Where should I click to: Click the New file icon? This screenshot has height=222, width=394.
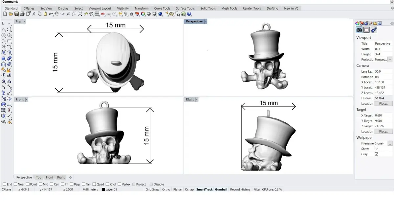click(5, 14)
